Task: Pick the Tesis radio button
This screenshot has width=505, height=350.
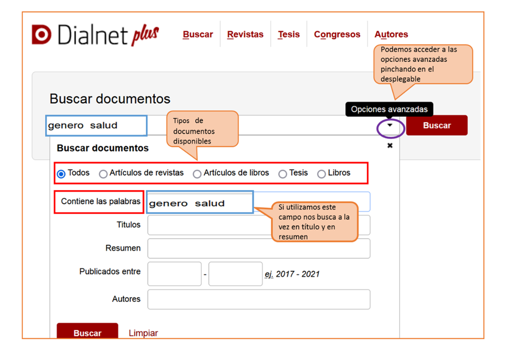Action: (x=283, y=174)
